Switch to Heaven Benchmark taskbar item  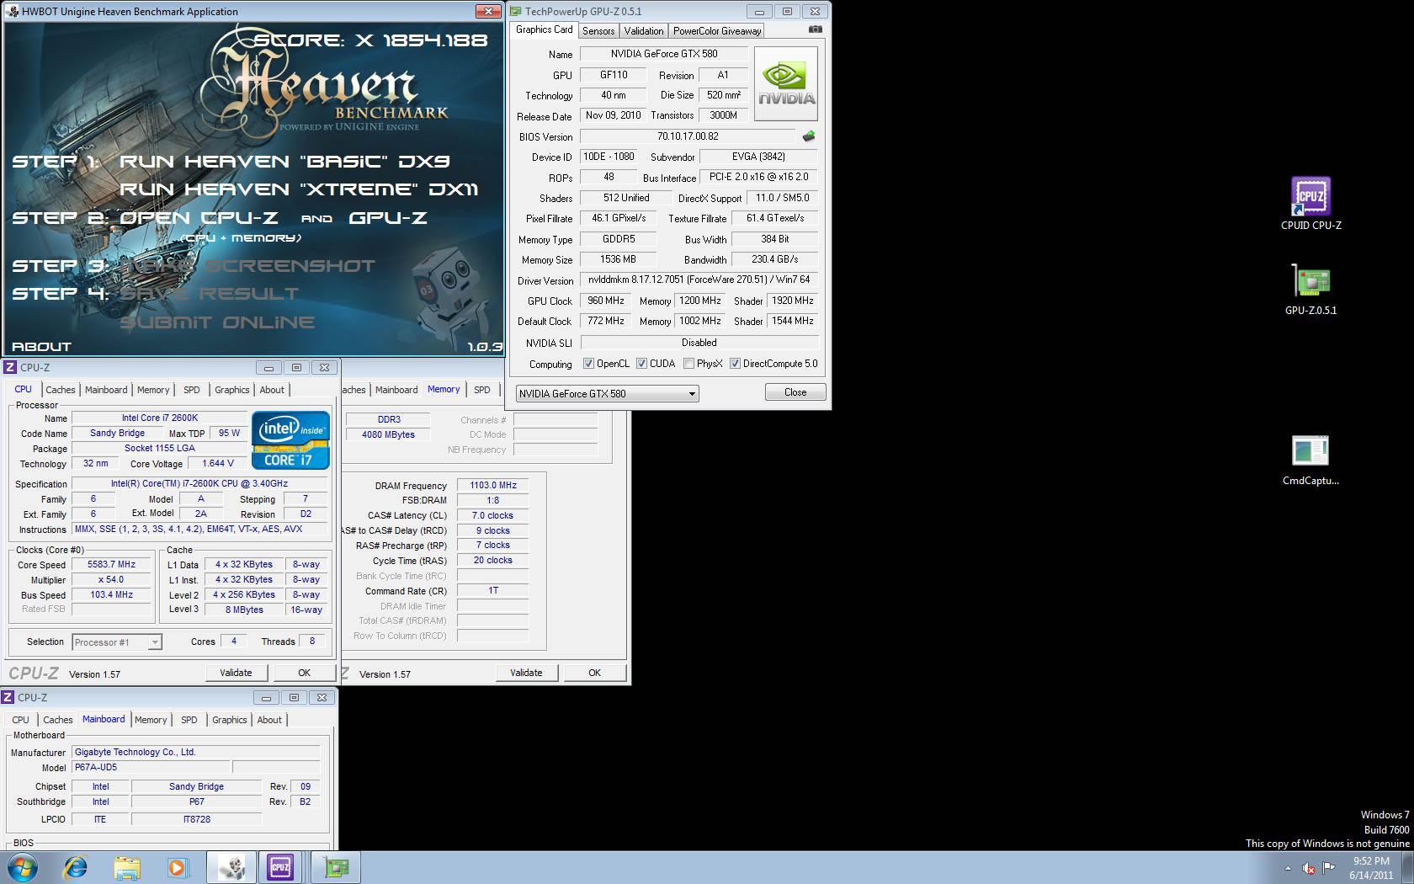[231, 866]
